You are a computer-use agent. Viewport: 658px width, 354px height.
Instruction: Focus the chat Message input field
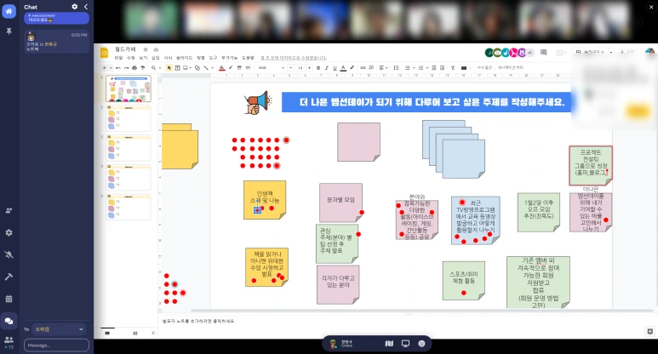(56, 345)
